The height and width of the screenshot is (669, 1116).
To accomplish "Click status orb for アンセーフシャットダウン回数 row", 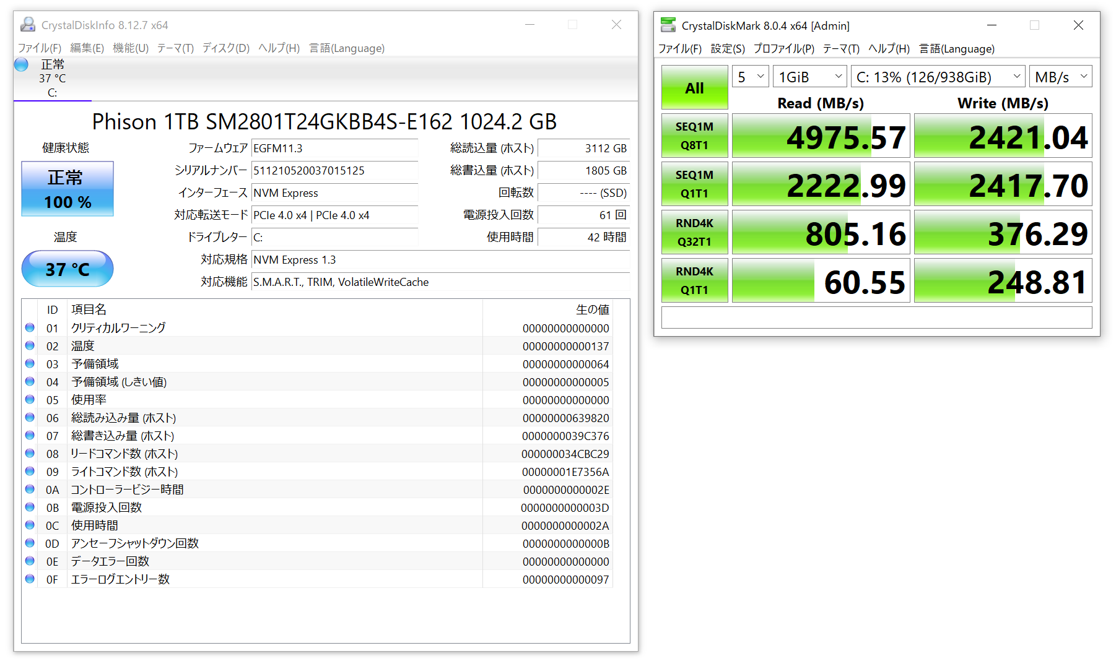I will (x=30, y=543).
